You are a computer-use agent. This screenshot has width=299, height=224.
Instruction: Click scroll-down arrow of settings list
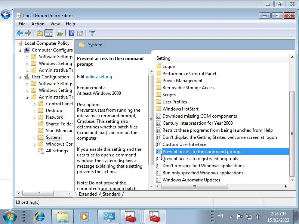pos(292,180)
